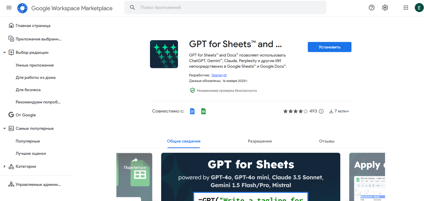Click the Google Sheets compatibility icon

coord(203,111)
